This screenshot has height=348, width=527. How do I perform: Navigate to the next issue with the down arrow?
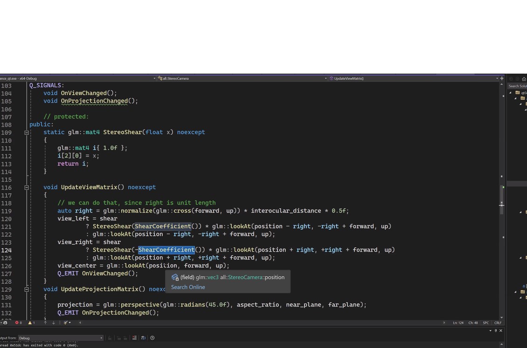[x=54, y=322]
